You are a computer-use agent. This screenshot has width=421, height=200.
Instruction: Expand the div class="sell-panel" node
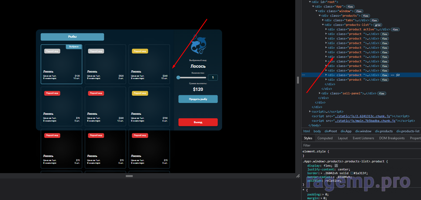320,93
